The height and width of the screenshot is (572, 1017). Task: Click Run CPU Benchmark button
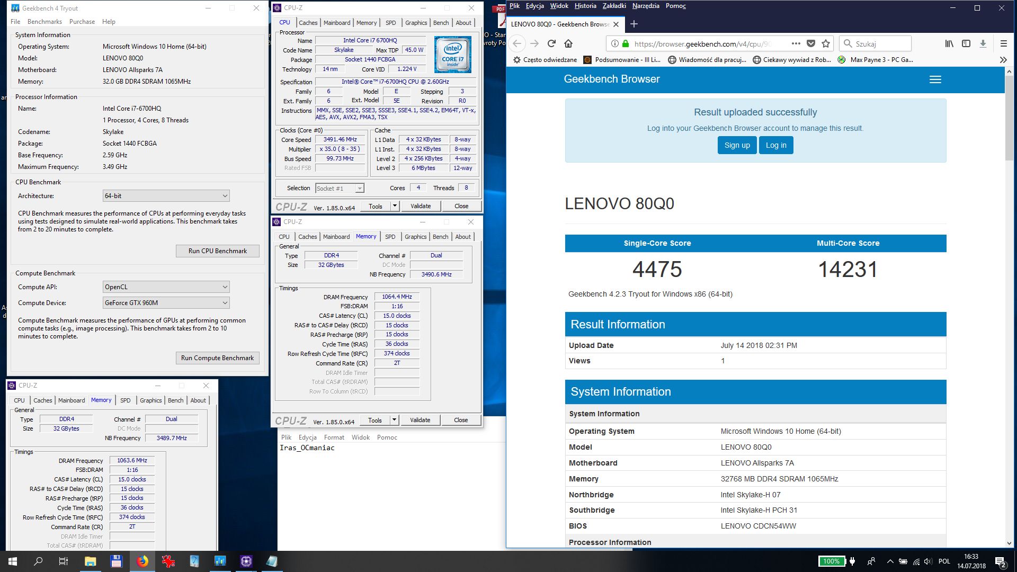(218, 251)
